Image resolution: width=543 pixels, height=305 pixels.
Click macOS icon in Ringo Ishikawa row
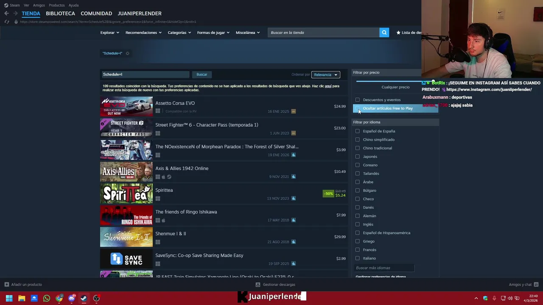pos(163,220)
